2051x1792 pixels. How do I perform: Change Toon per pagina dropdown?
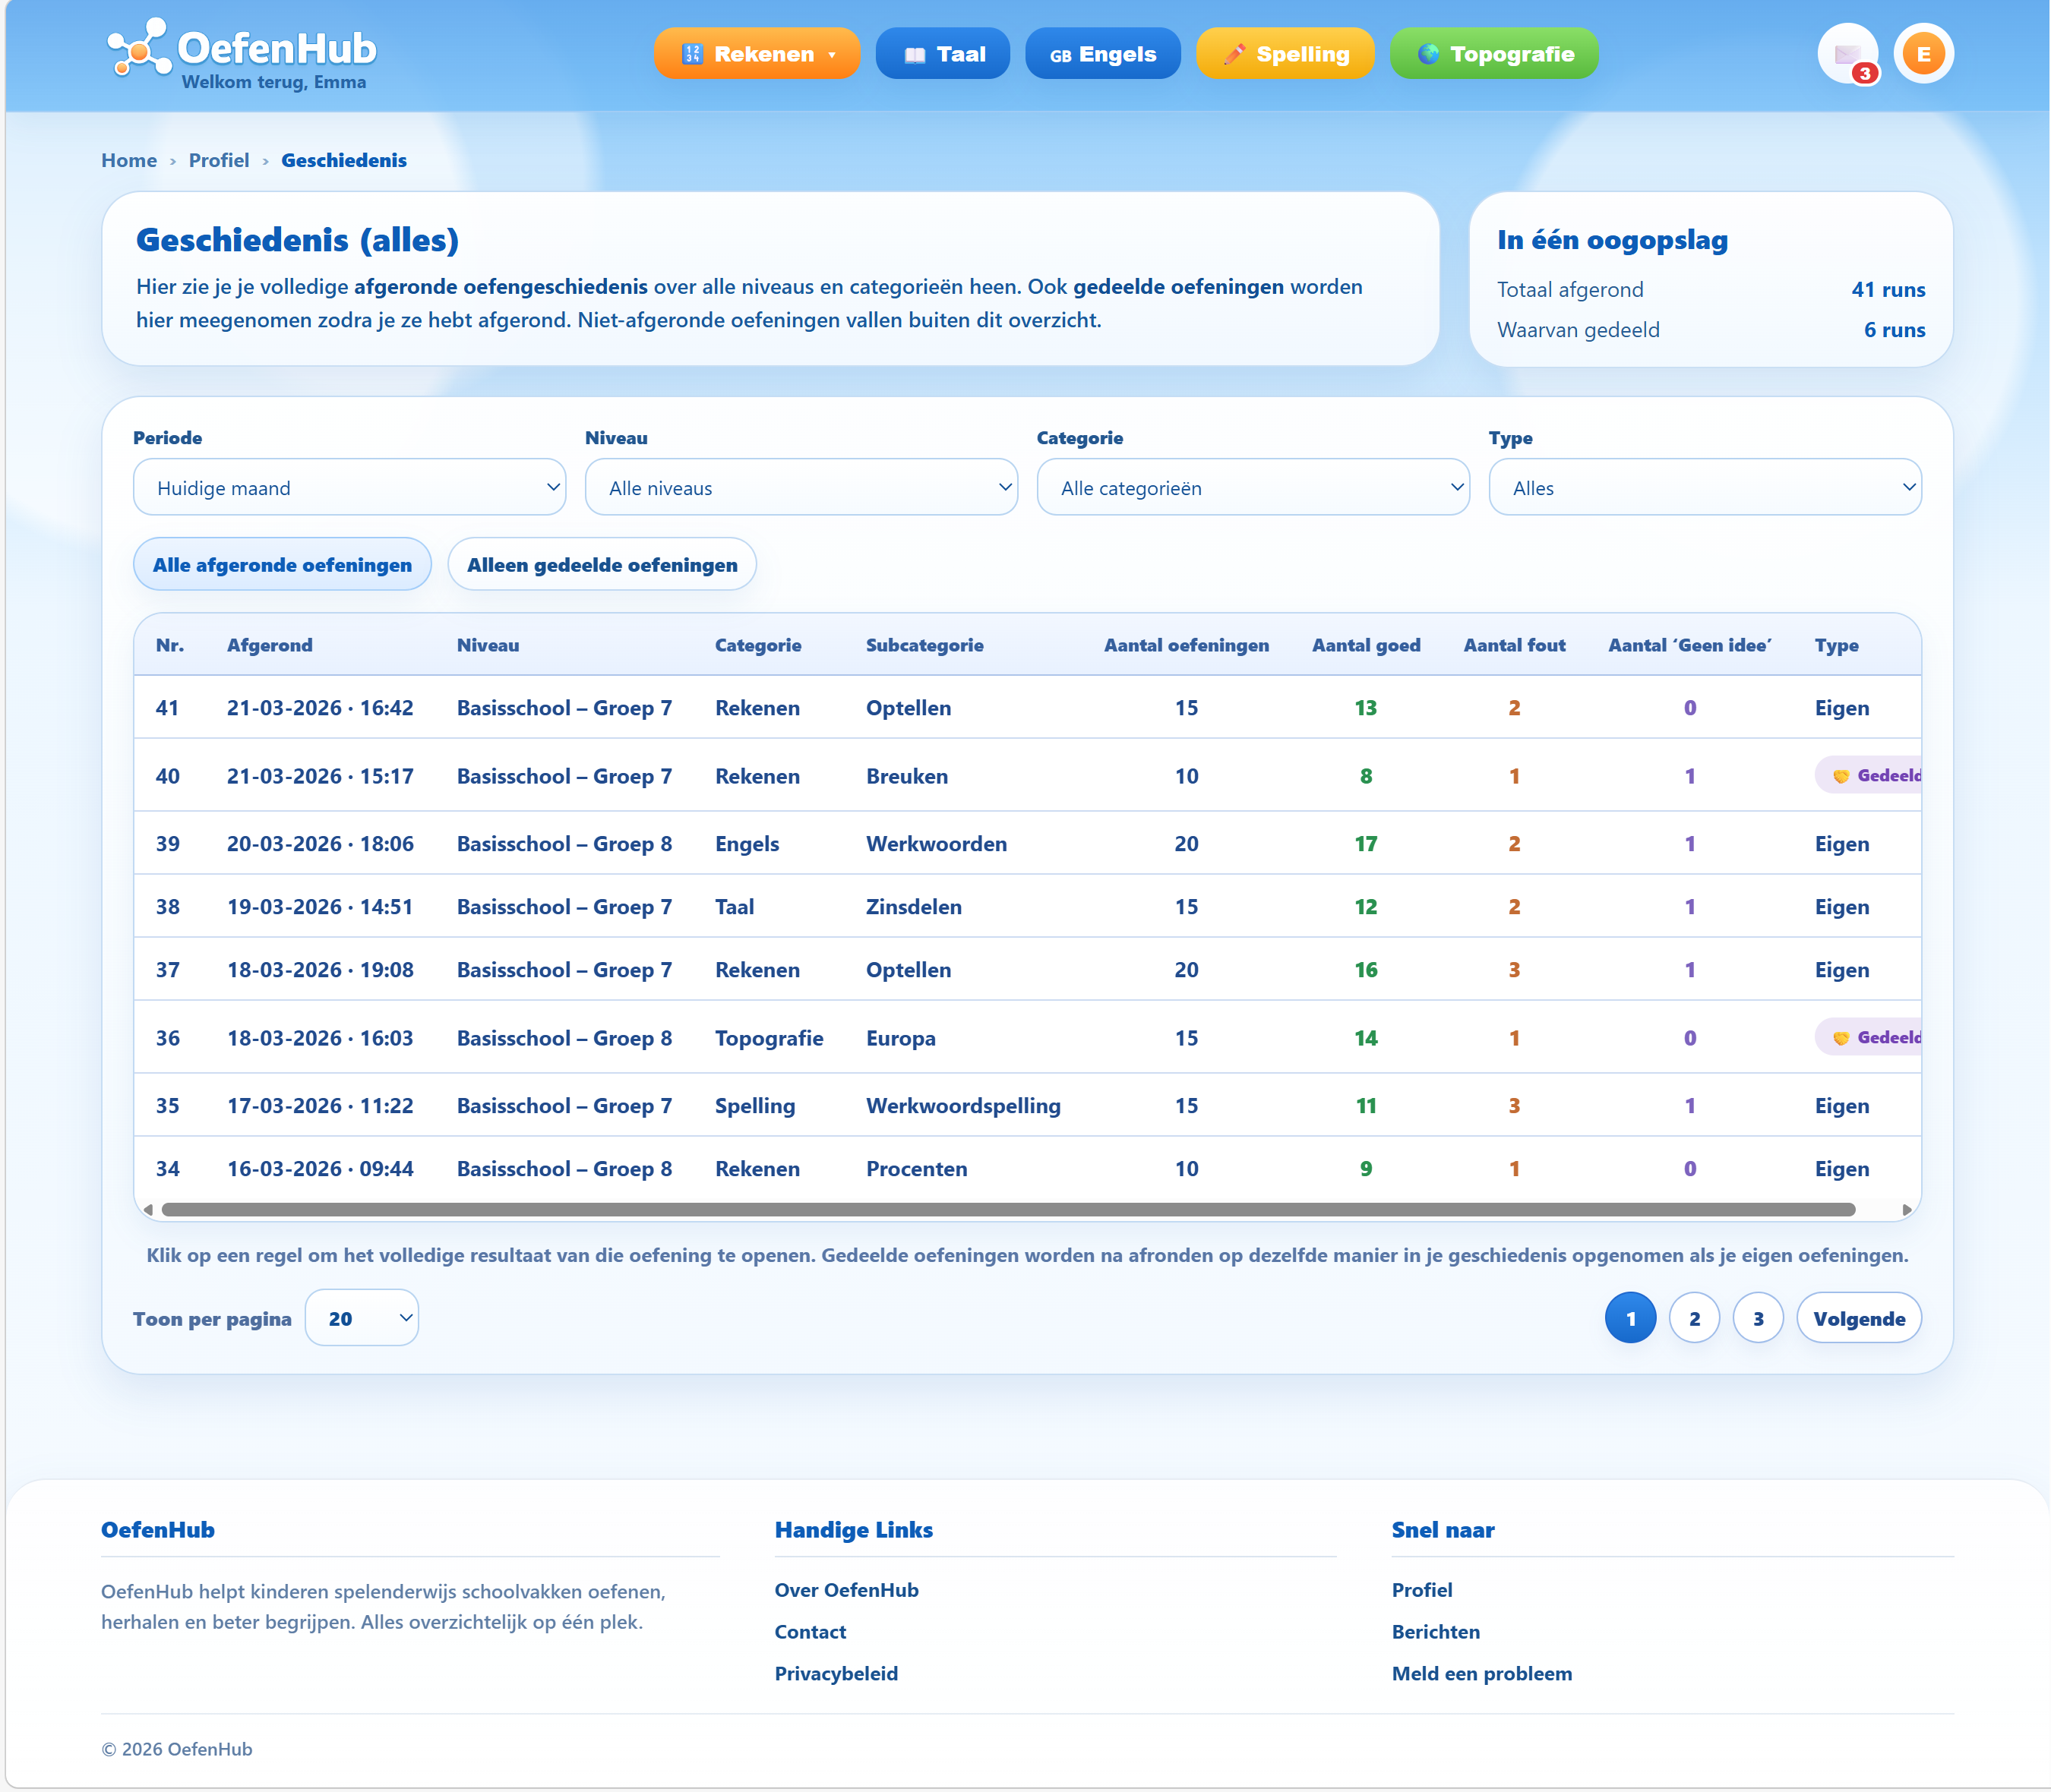[x=362, y=1318]
